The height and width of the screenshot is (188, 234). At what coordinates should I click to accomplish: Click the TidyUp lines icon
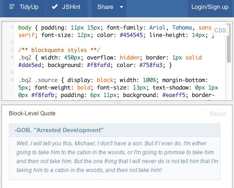click(12, 7)
